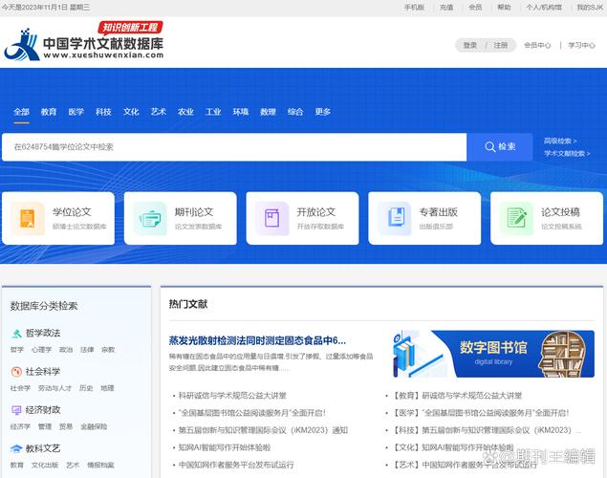
Task: Click the green 期刊论文 icon
Action: [x=150, y=219]
